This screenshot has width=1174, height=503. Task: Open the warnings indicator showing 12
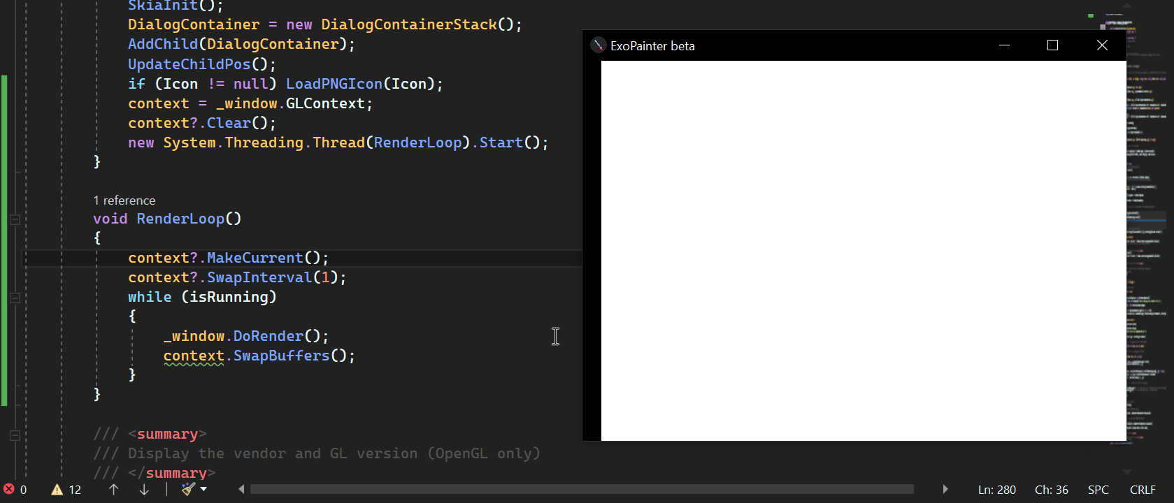(x=66, y=490)
